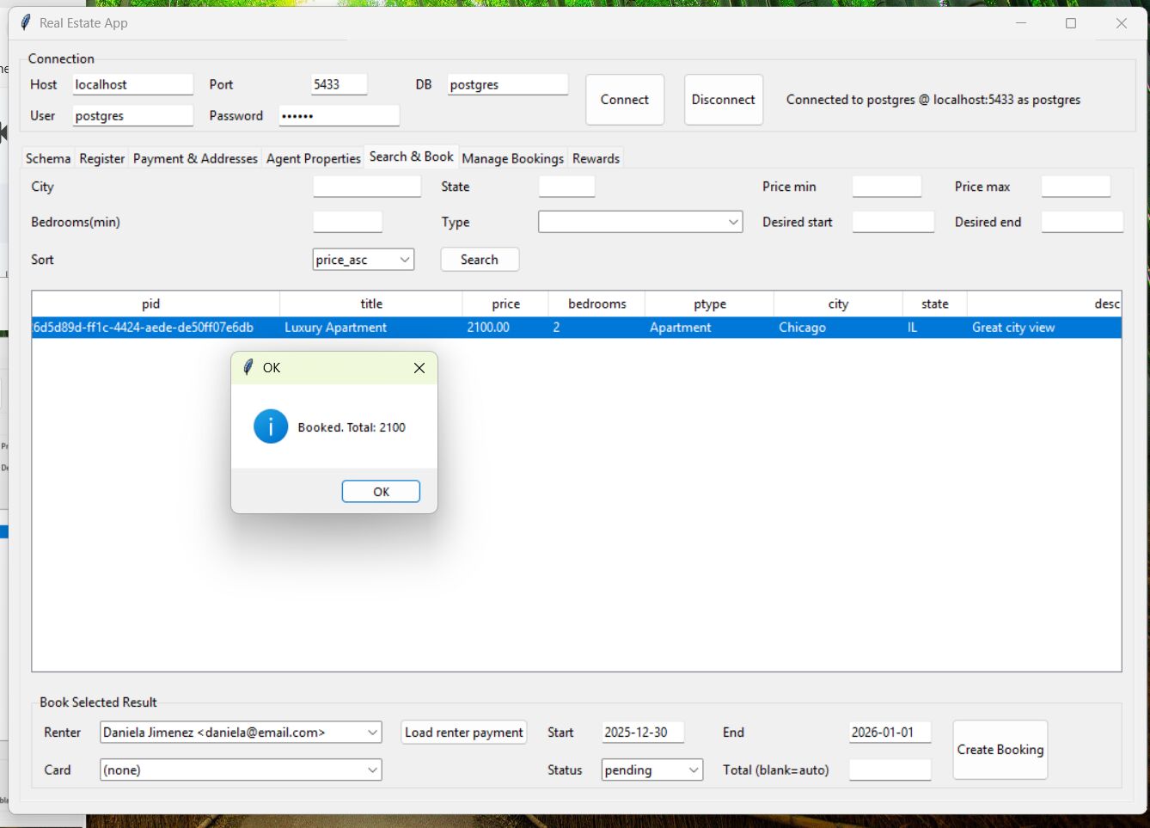Image resolution: width=1150 pixels, height=828 pixels.
Task: Click Load renter payment button
Action: pyautogui.click(x=464, y=733)
